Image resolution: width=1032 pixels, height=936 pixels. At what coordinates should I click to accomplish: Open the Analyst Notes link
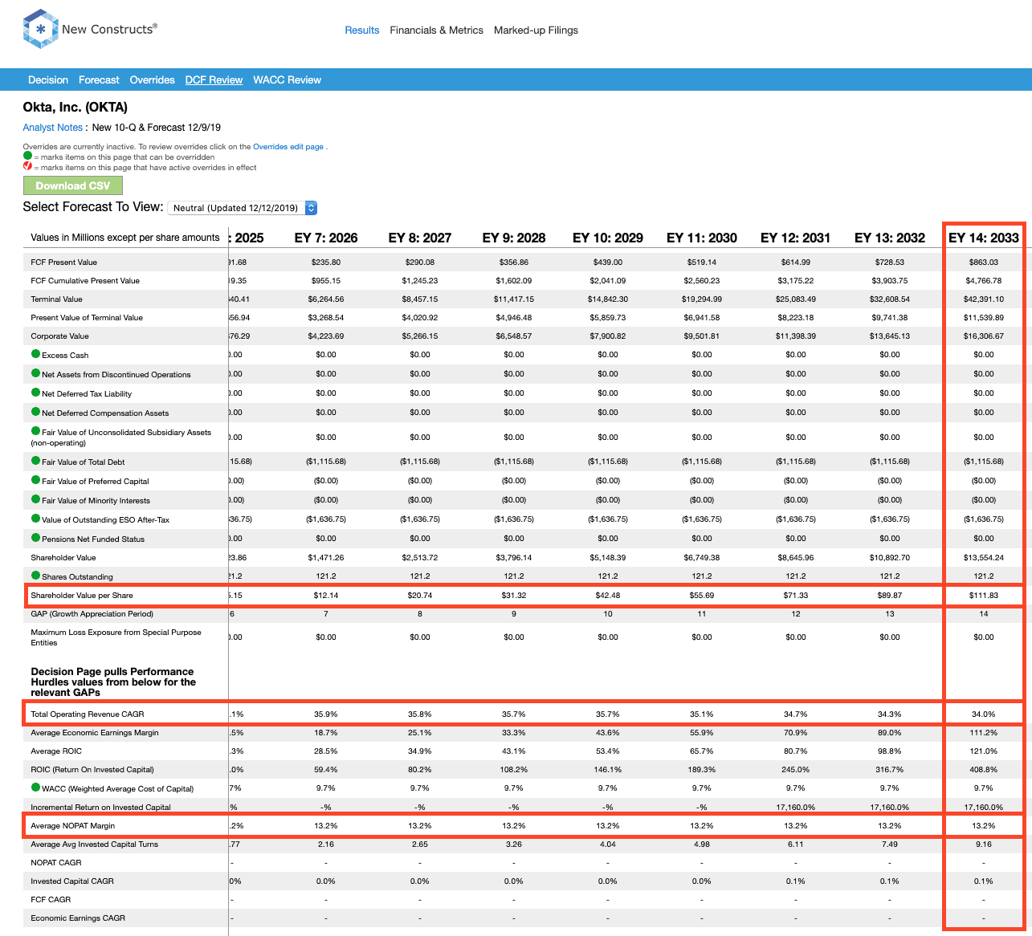tap(53, 128)
